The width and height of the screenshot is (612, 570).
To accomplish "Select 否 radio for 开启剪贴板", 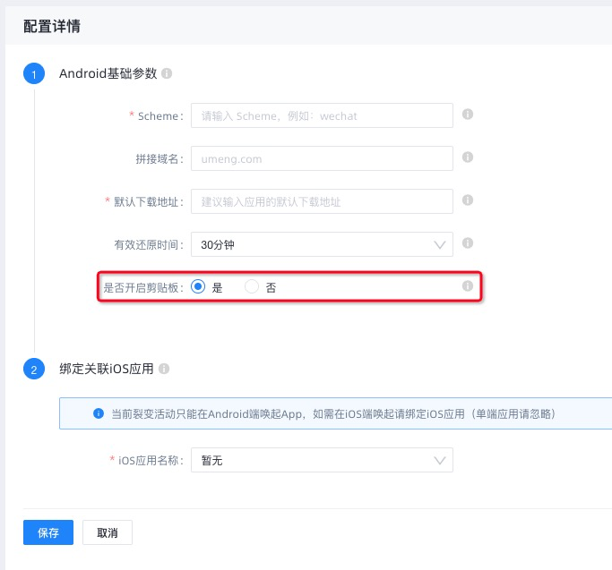I will (252, 286).
